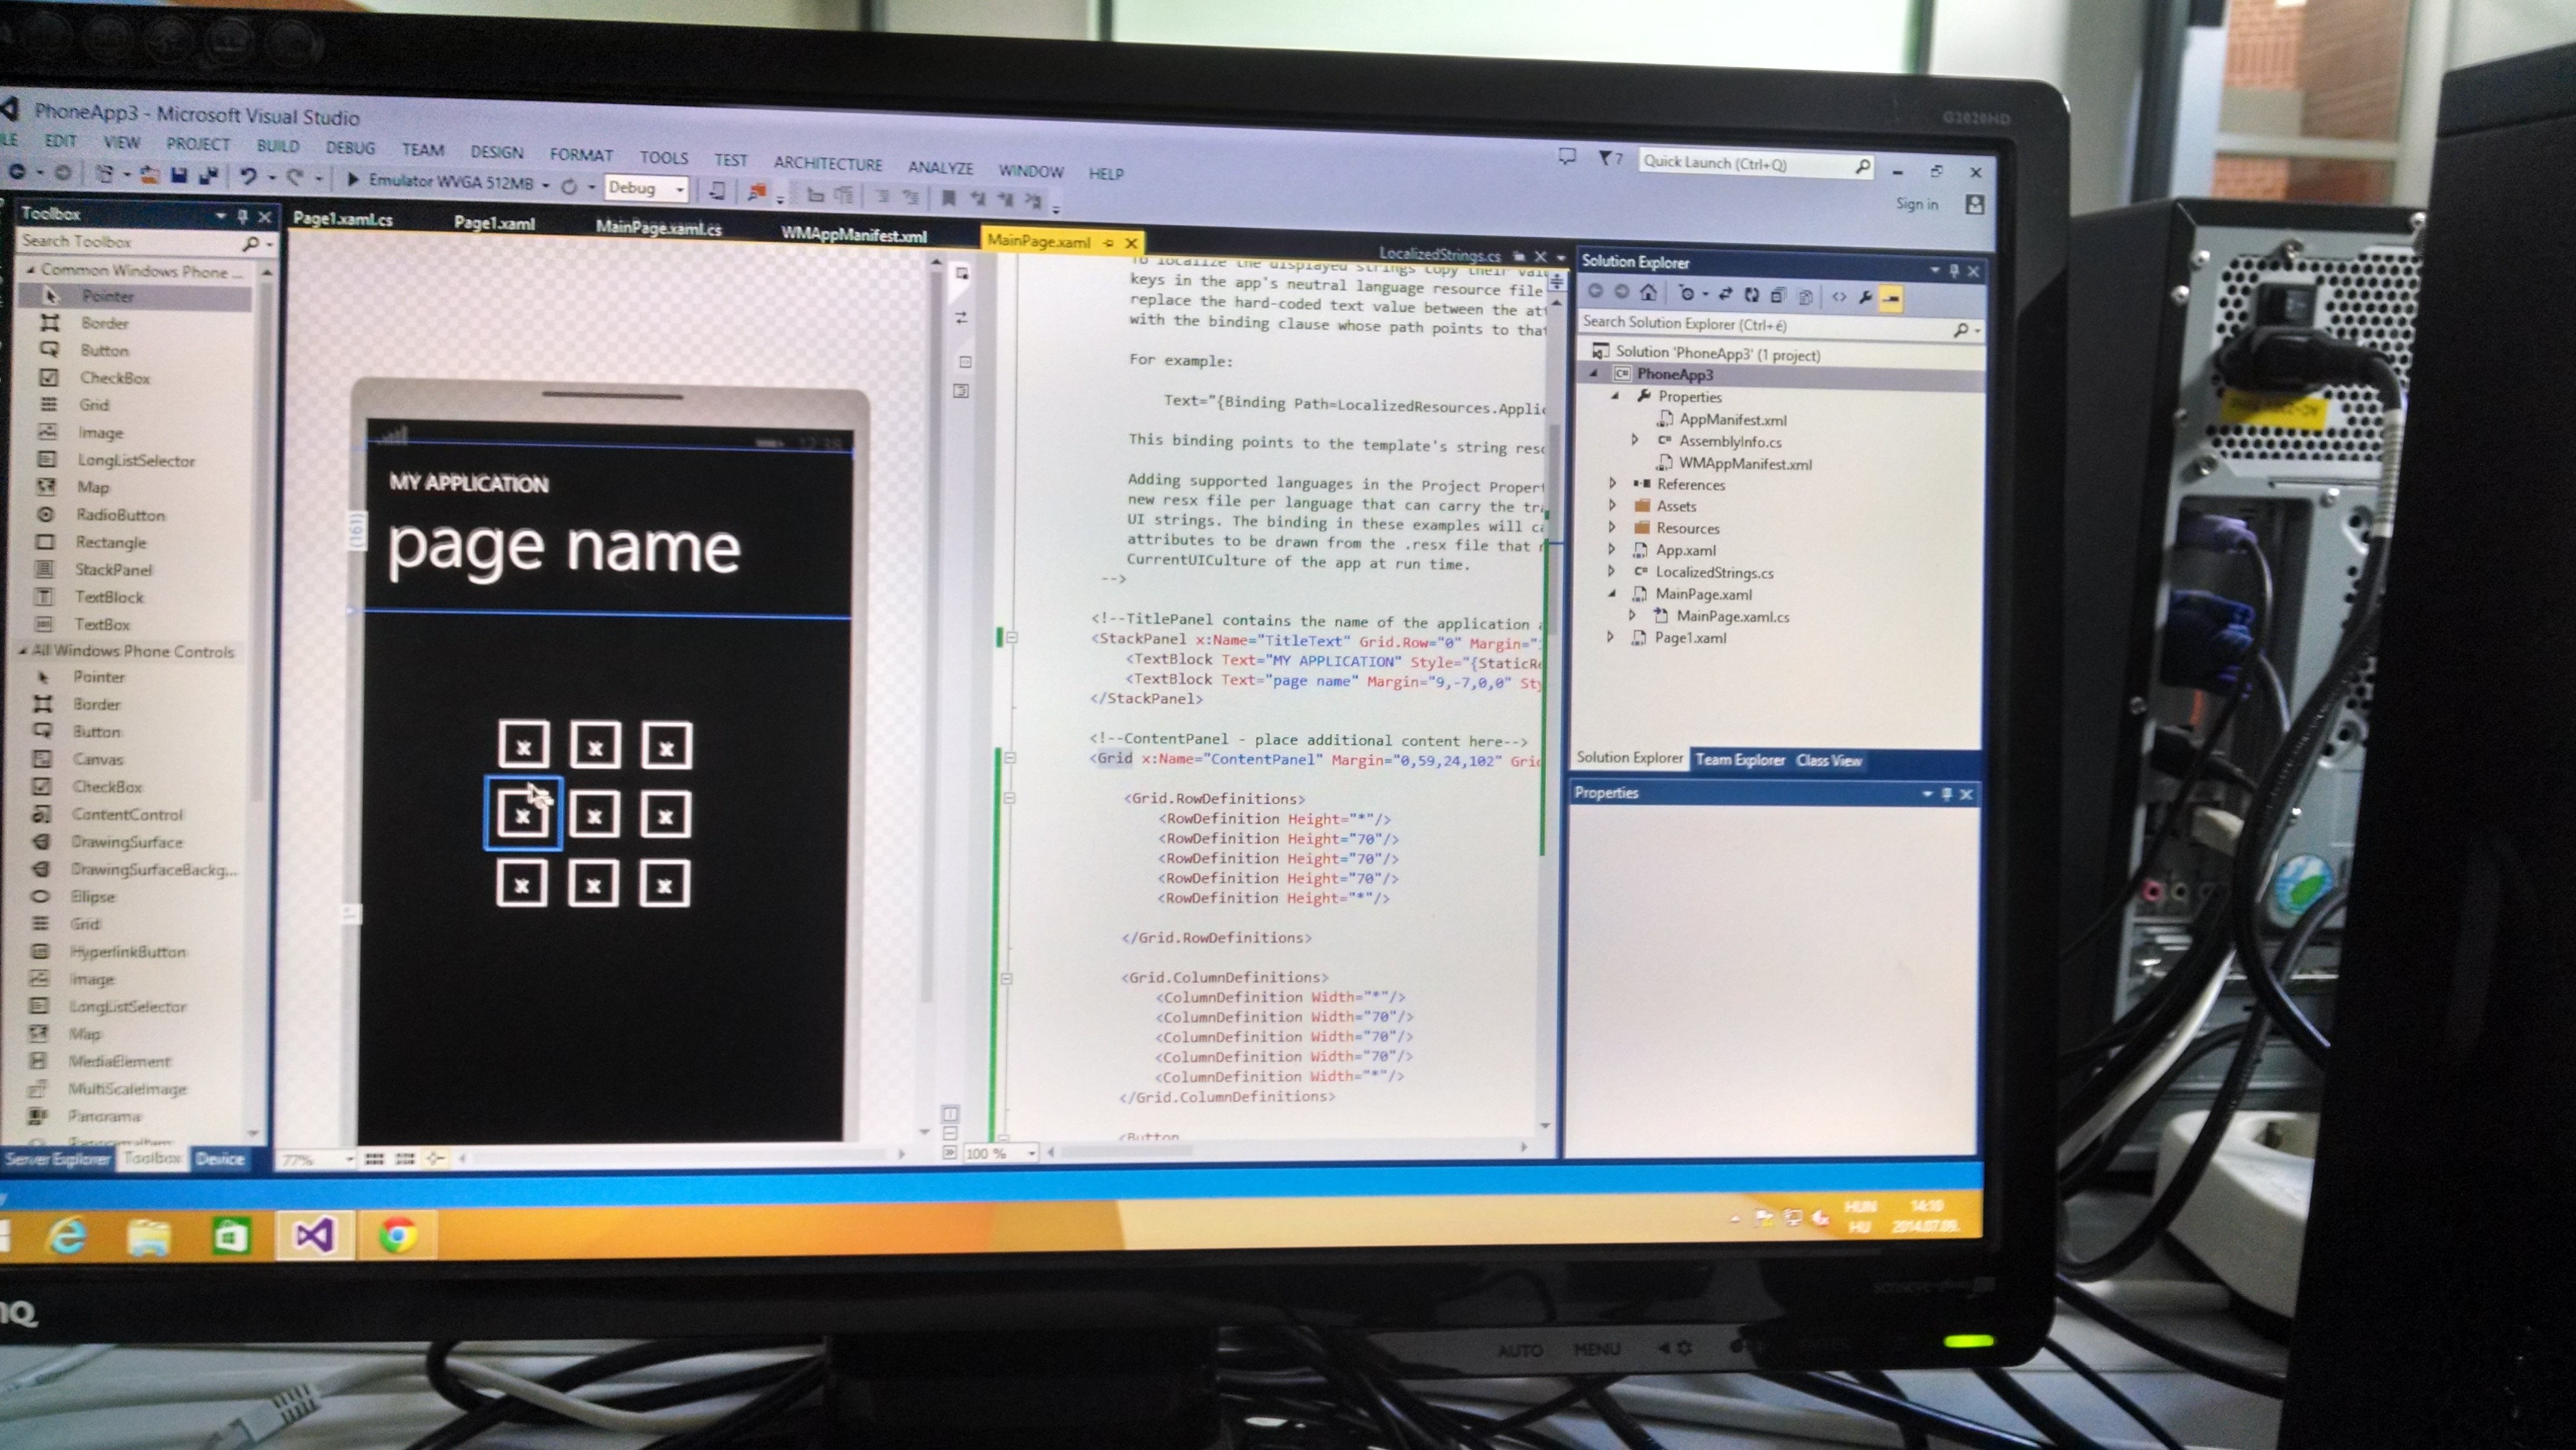
Task: Open the Server Explorer tab
Action: 57,1159
